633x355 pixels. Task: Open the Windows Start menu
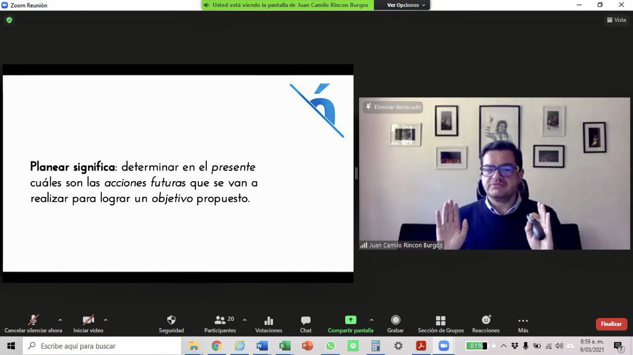(11, 346)
